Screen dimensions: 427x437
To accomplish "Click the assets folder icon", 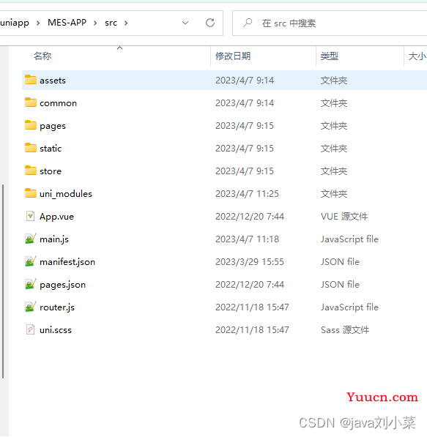I will click(x=31, y=80).
